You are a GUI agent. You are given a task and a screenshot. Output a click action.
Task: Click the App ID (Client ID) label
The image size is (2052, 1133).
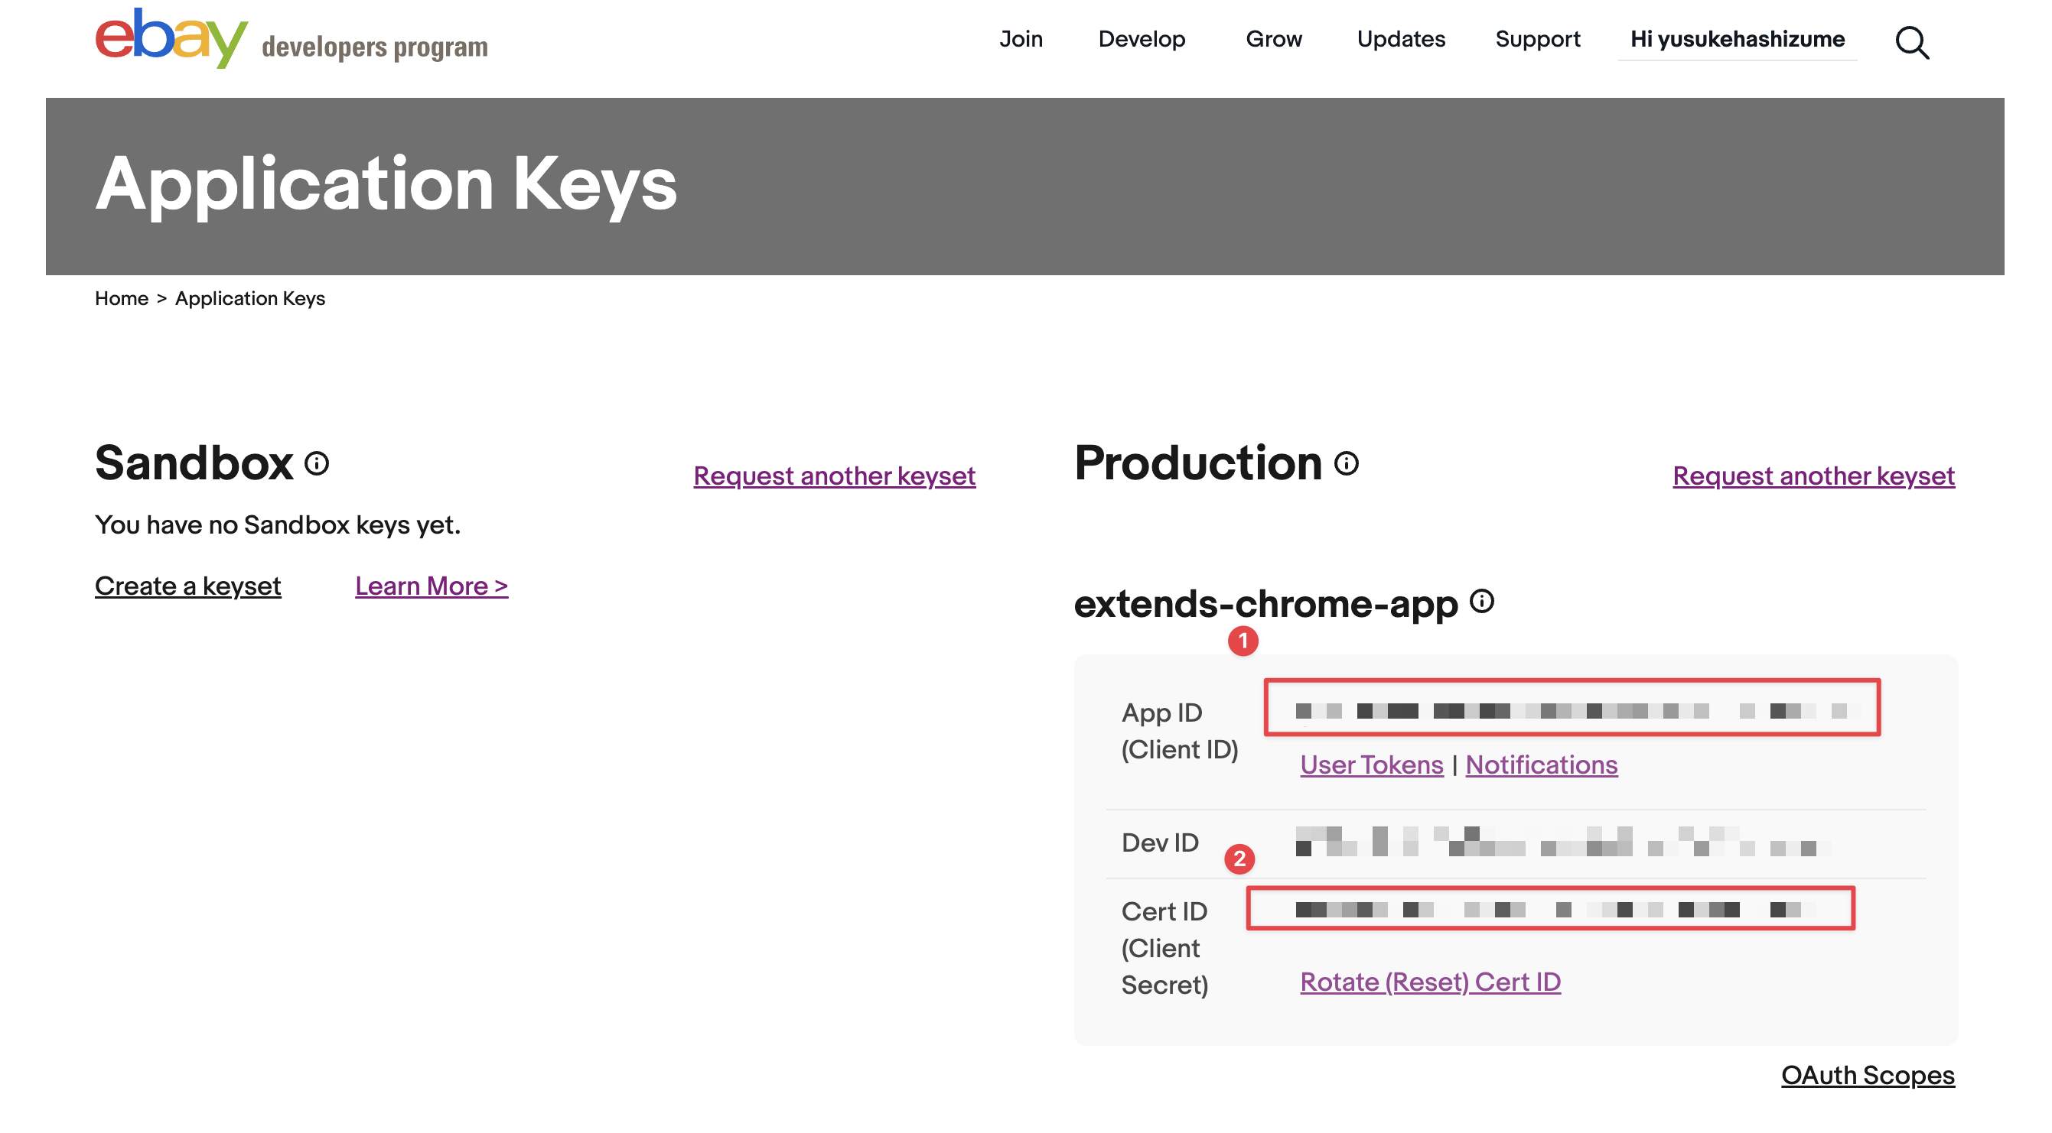pyautogui.click(x=1179, y=731)
